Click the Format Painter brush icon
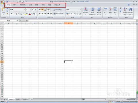 7,13
